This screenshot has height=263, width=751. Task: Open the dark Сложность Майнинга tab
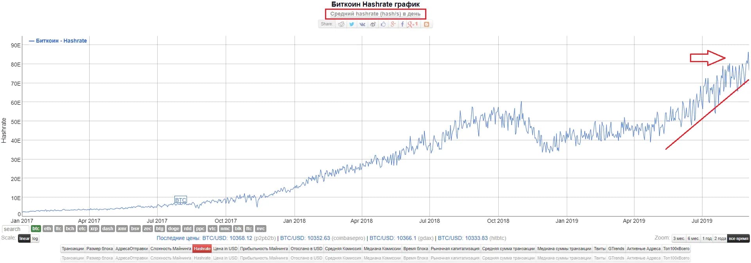point(171,249)
